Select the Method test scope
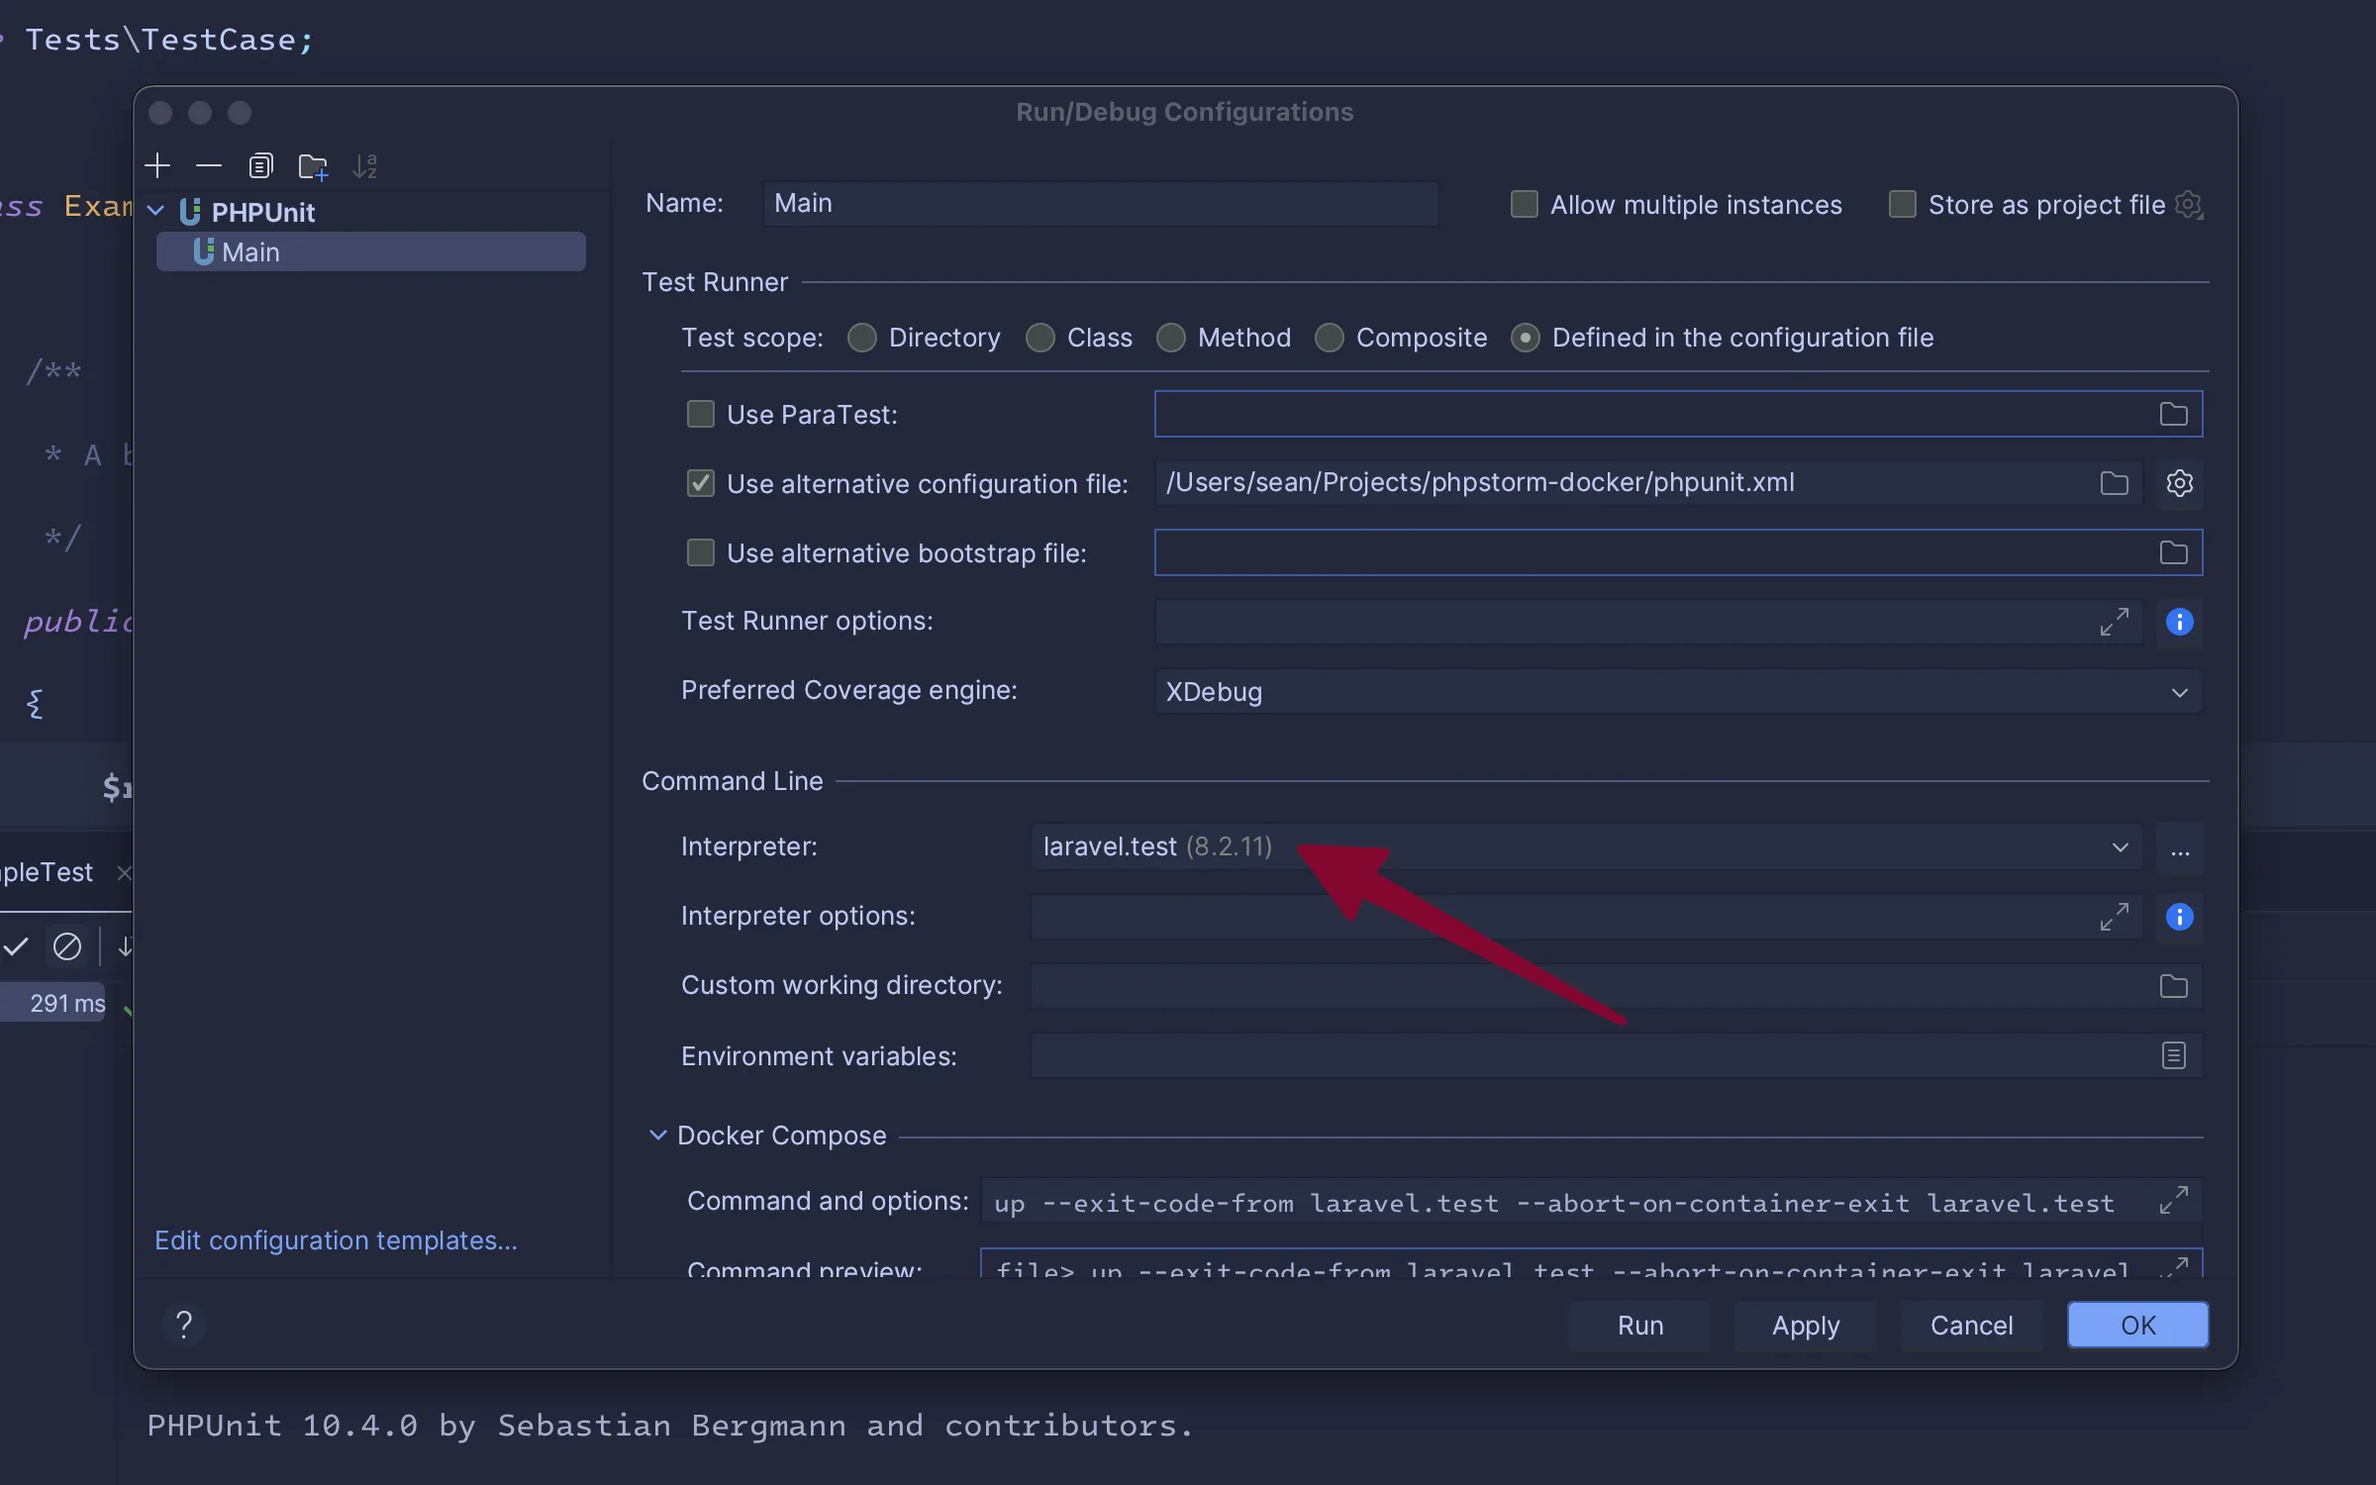 [x=1170, y=338]
